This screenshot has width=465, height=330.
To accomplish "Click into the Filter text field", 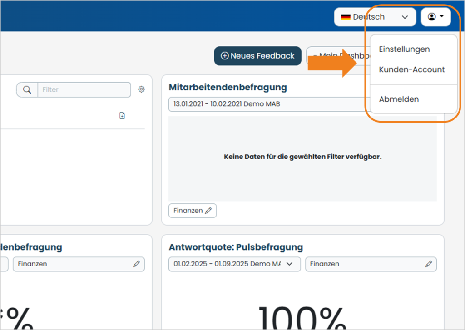I will (84, 89).
